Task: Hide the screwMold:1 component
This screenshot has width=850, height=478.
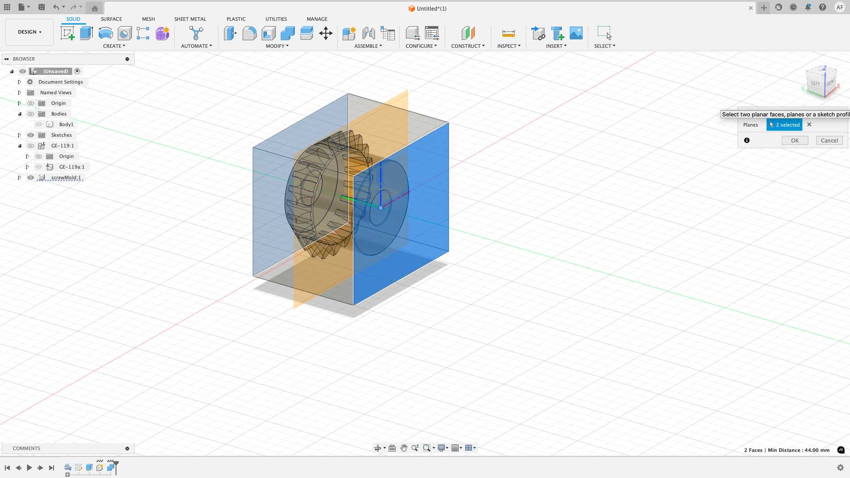Action: click(x=31, y=177)
